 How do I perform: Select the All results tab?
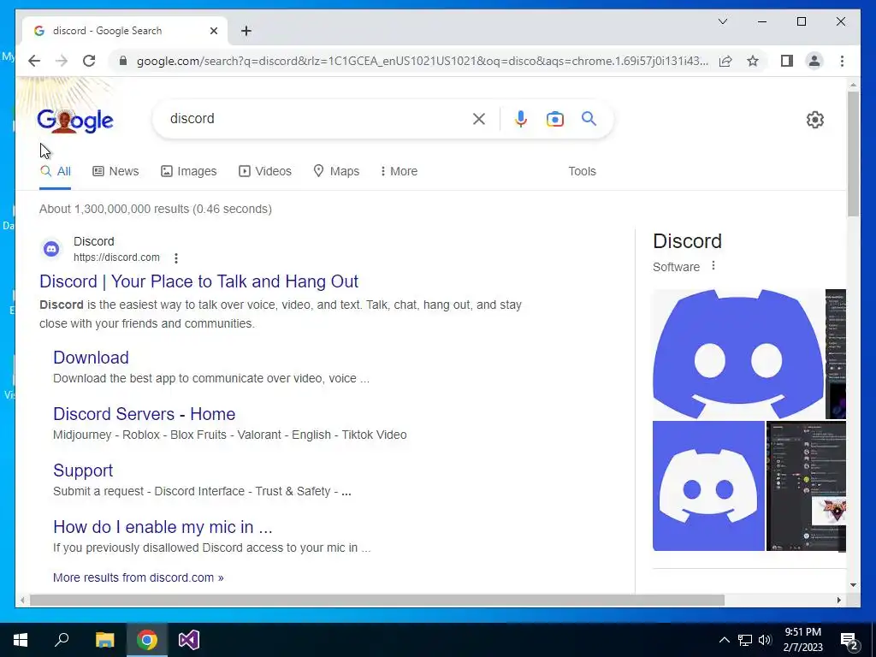(56, 171)
